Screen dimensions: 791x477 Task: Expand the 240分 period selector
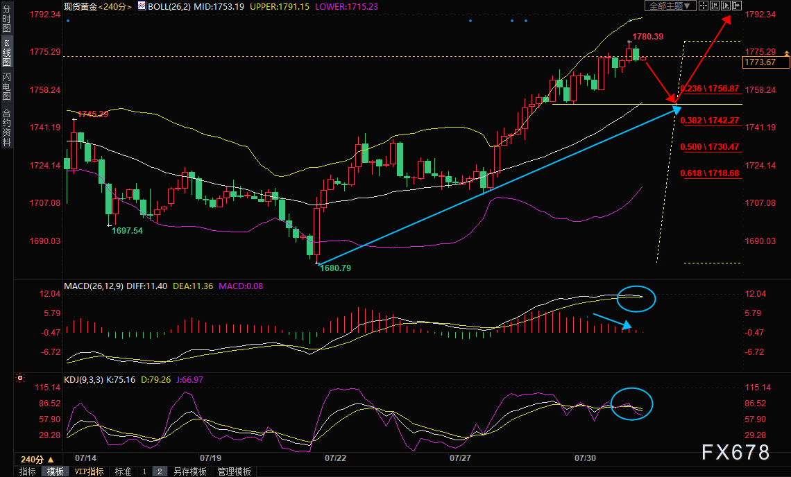pyautogui.click(x=37, y=460)
